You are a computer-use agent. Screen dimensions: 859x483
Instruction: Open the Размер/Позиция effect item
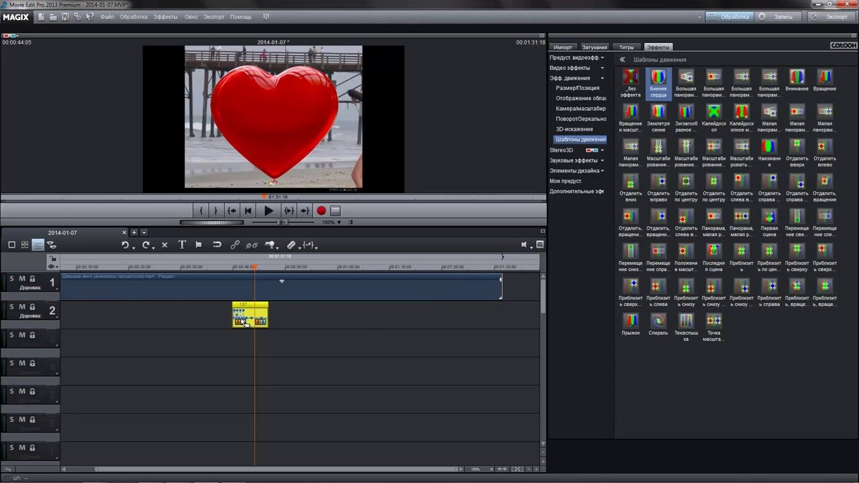[578, 89]
